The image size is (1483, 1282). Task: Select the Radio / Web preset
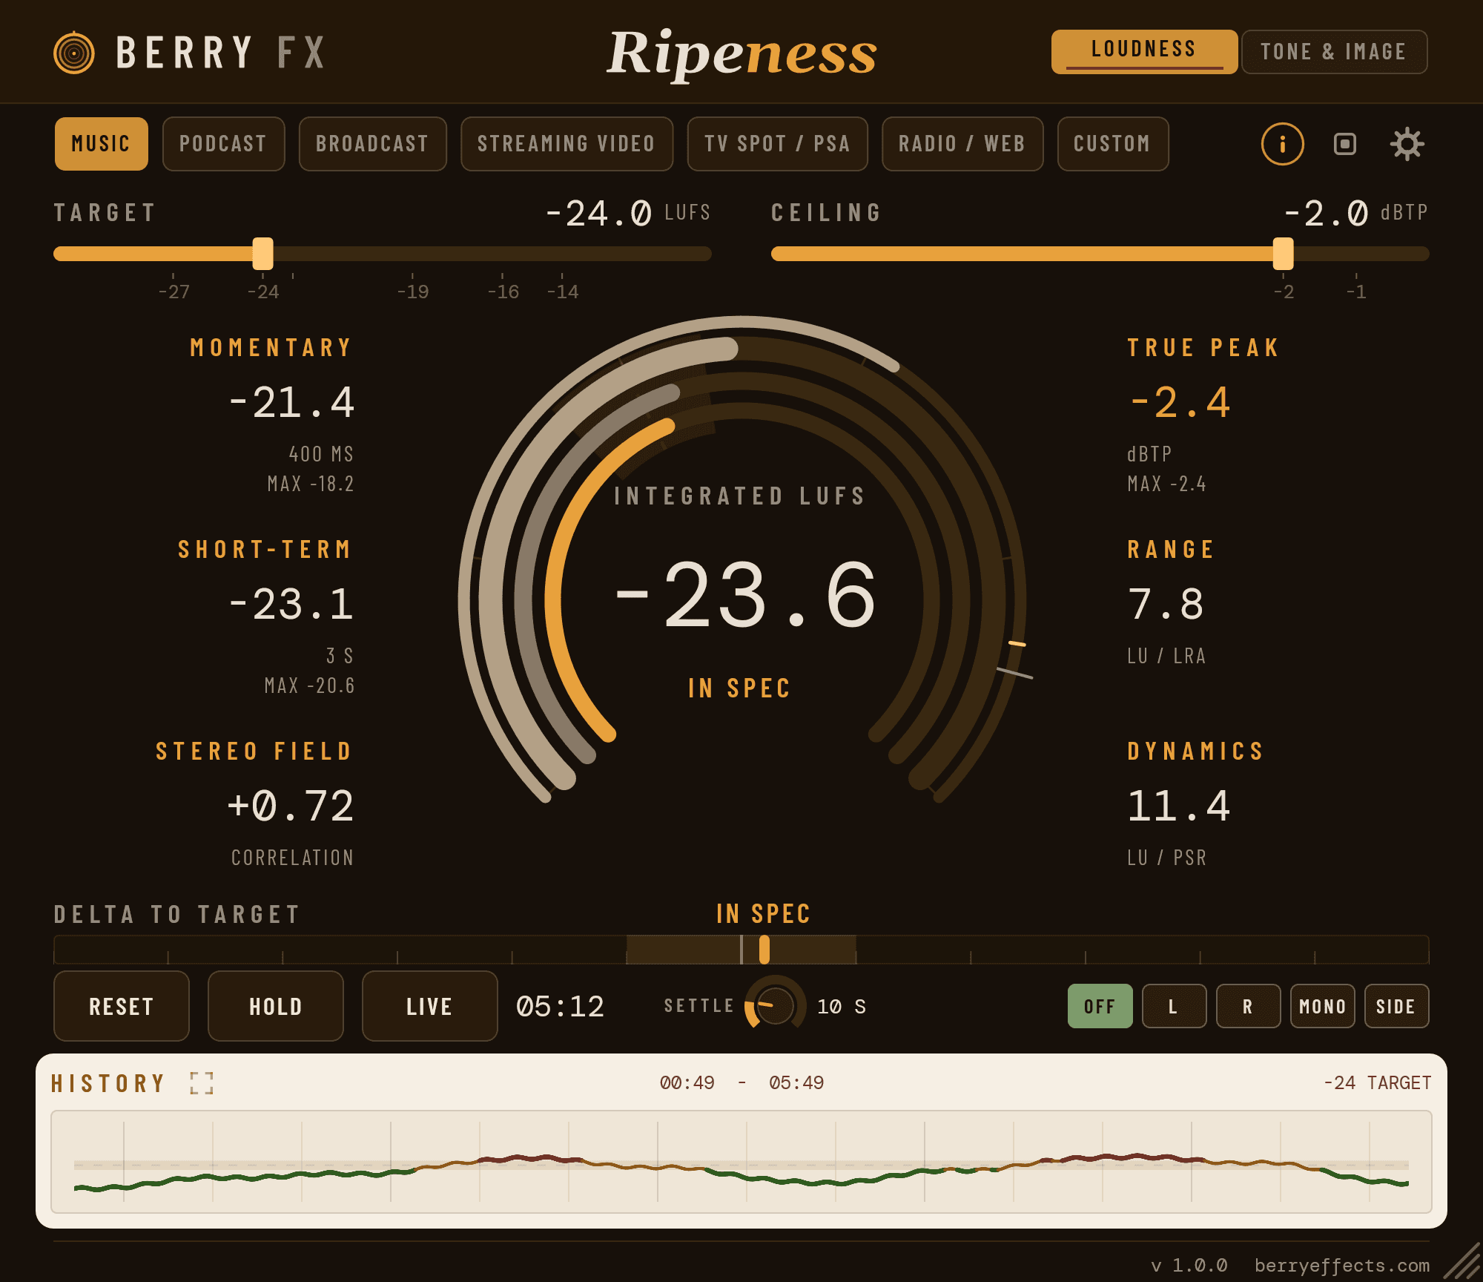(x=962, y=144)
